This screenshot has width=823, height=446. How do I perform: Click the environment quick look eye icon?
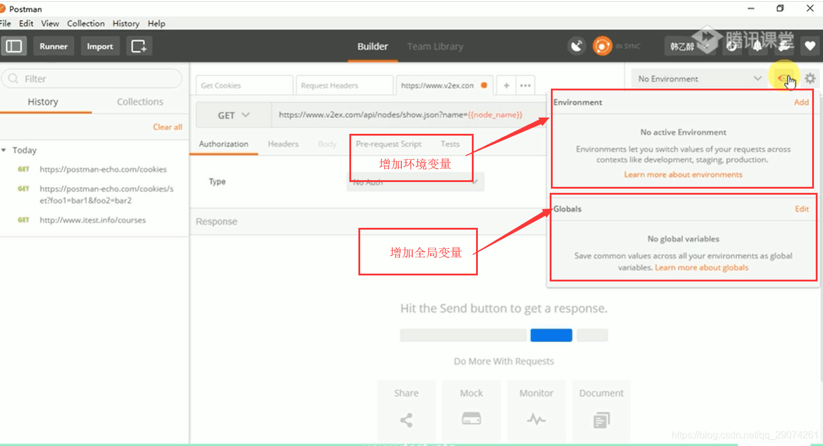[x=784, y=78]
